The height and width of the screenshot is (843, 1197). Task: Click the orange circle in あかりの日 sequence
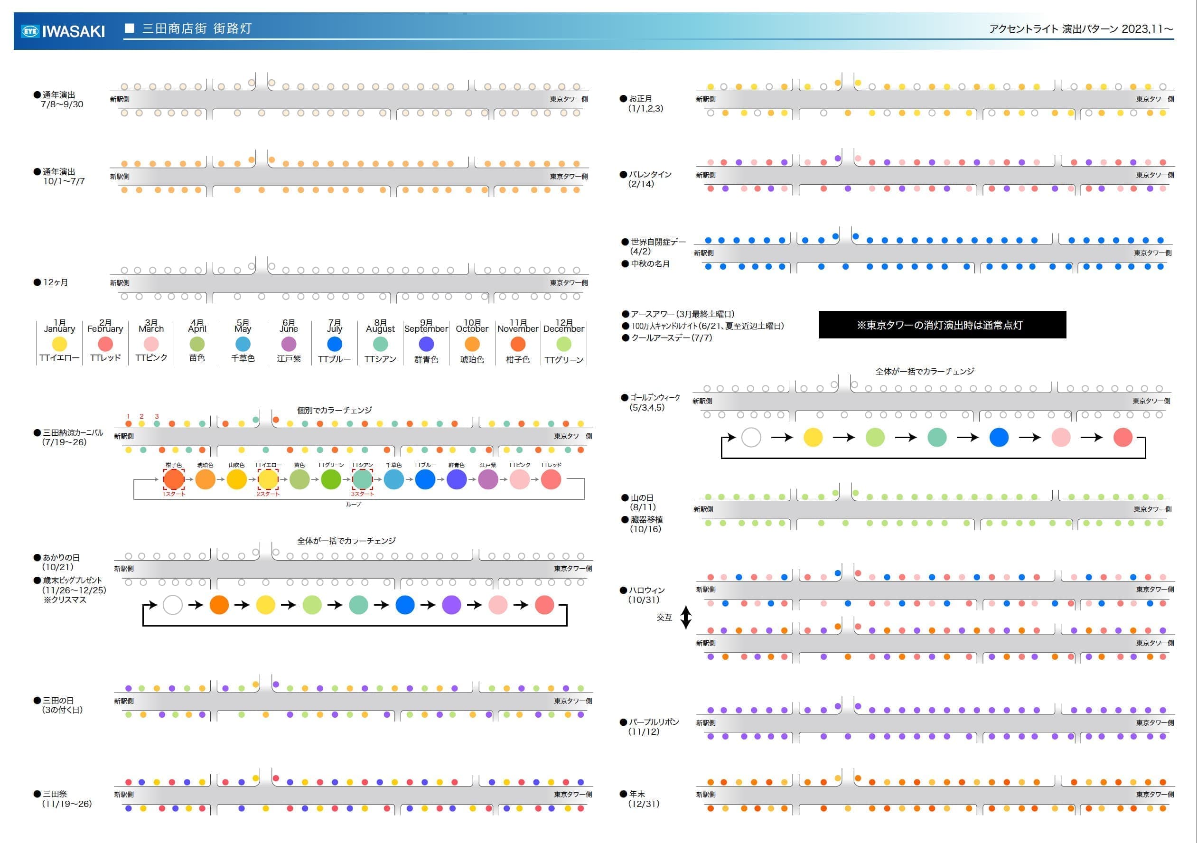219,605
